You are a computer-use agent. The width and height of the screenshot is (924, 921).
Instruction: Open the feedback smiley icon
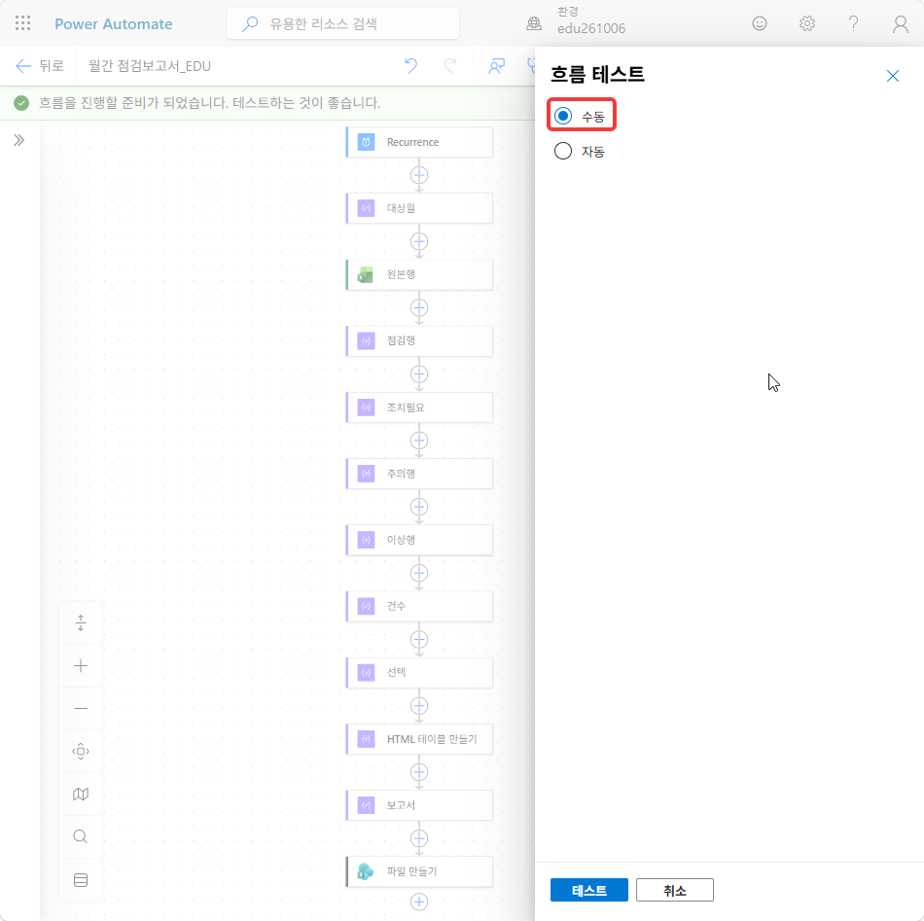pos(760,23)
